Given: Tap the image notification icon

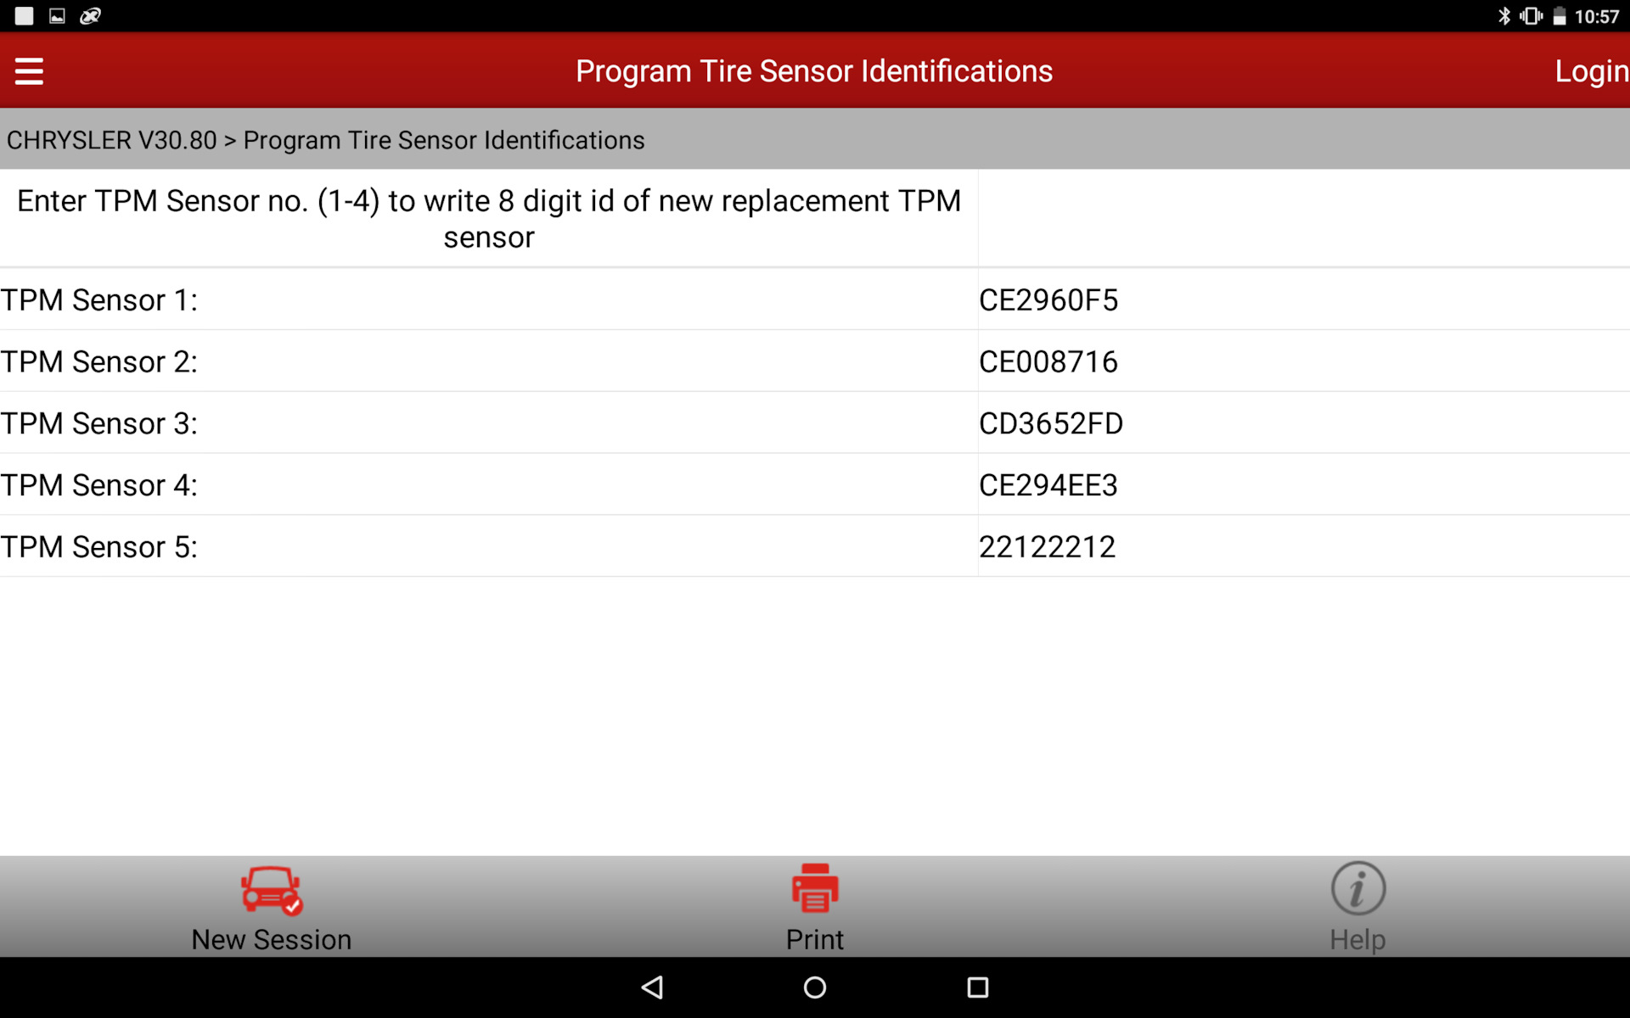Looking at the screenshot, I should (x=57, y=16).
